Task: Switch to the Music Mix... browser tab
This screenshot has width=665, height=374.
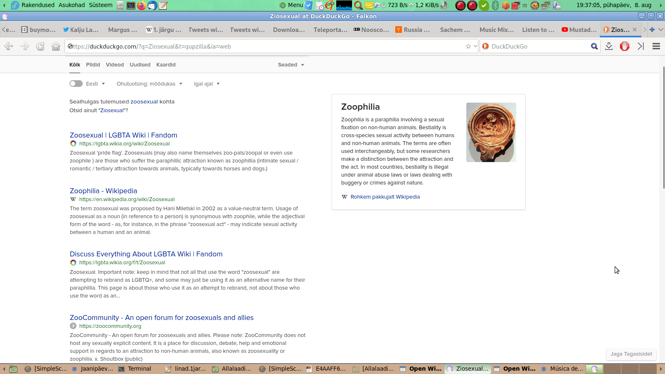Action: (x=496, y=30)
